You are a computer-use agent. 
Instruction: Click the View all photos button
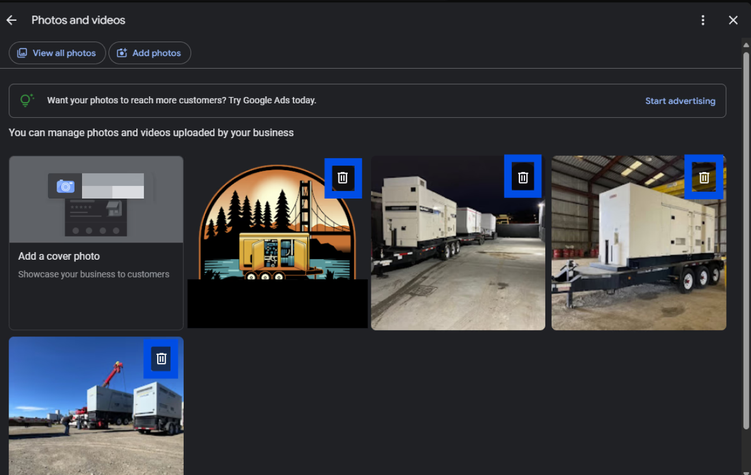tap(57, 53)
